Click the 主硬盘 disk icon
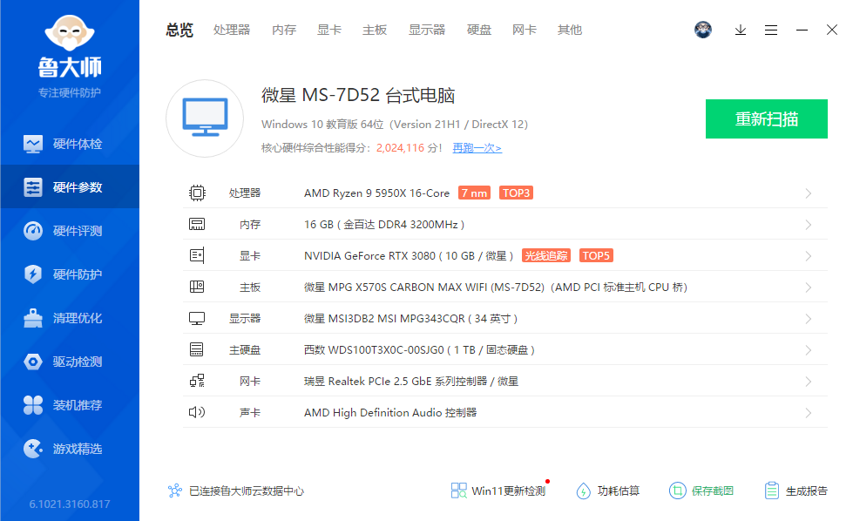 197,349
